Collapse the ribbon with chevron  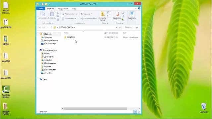tap(136, 8)
